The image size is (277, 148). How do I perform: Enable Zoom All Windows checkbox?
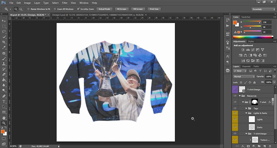coord(55,9)
